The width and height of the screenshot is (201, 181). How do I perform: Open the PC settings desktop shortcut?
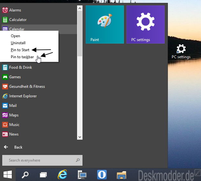181,52
